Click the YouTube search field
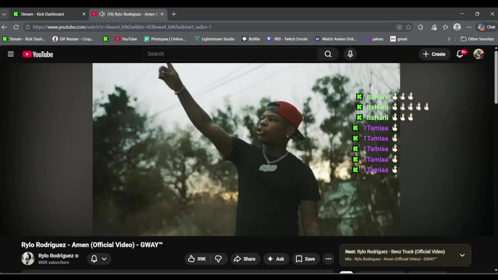This screenshot has width=498, height=280. 230,54
